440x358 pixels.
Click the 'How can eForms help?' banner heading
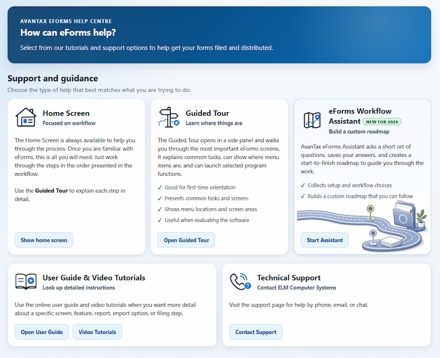pyautogui.click(x=68, y=32)
